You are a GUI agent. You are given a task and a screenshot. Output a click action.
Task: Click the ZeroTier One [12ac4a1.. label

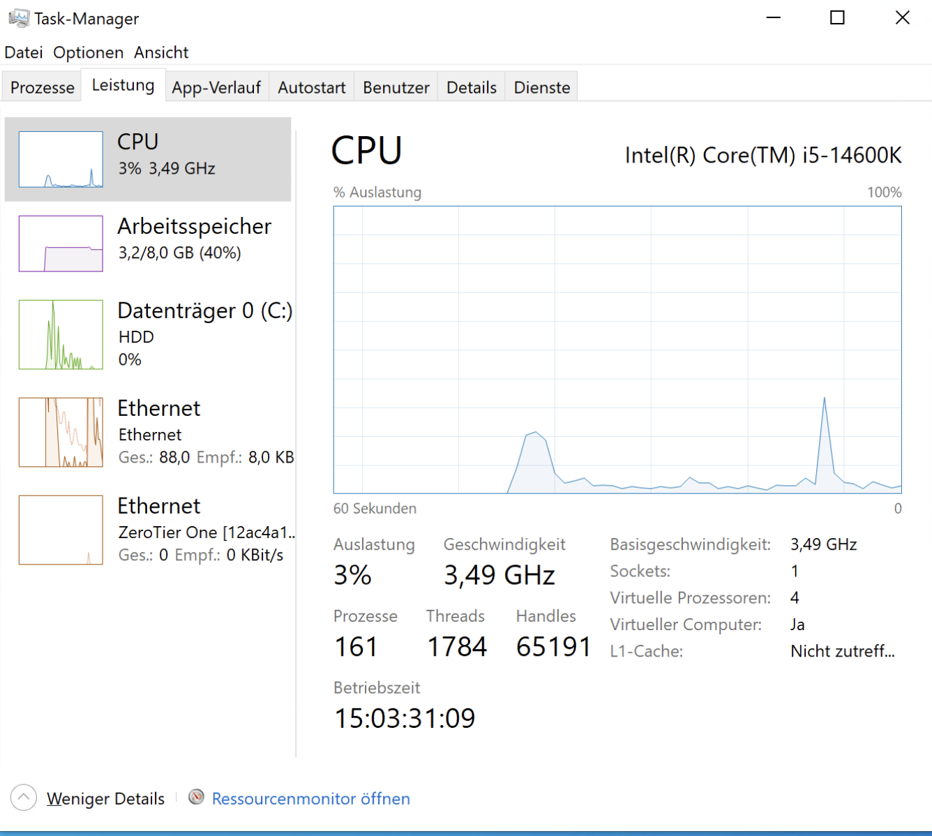tap(206, 532)
